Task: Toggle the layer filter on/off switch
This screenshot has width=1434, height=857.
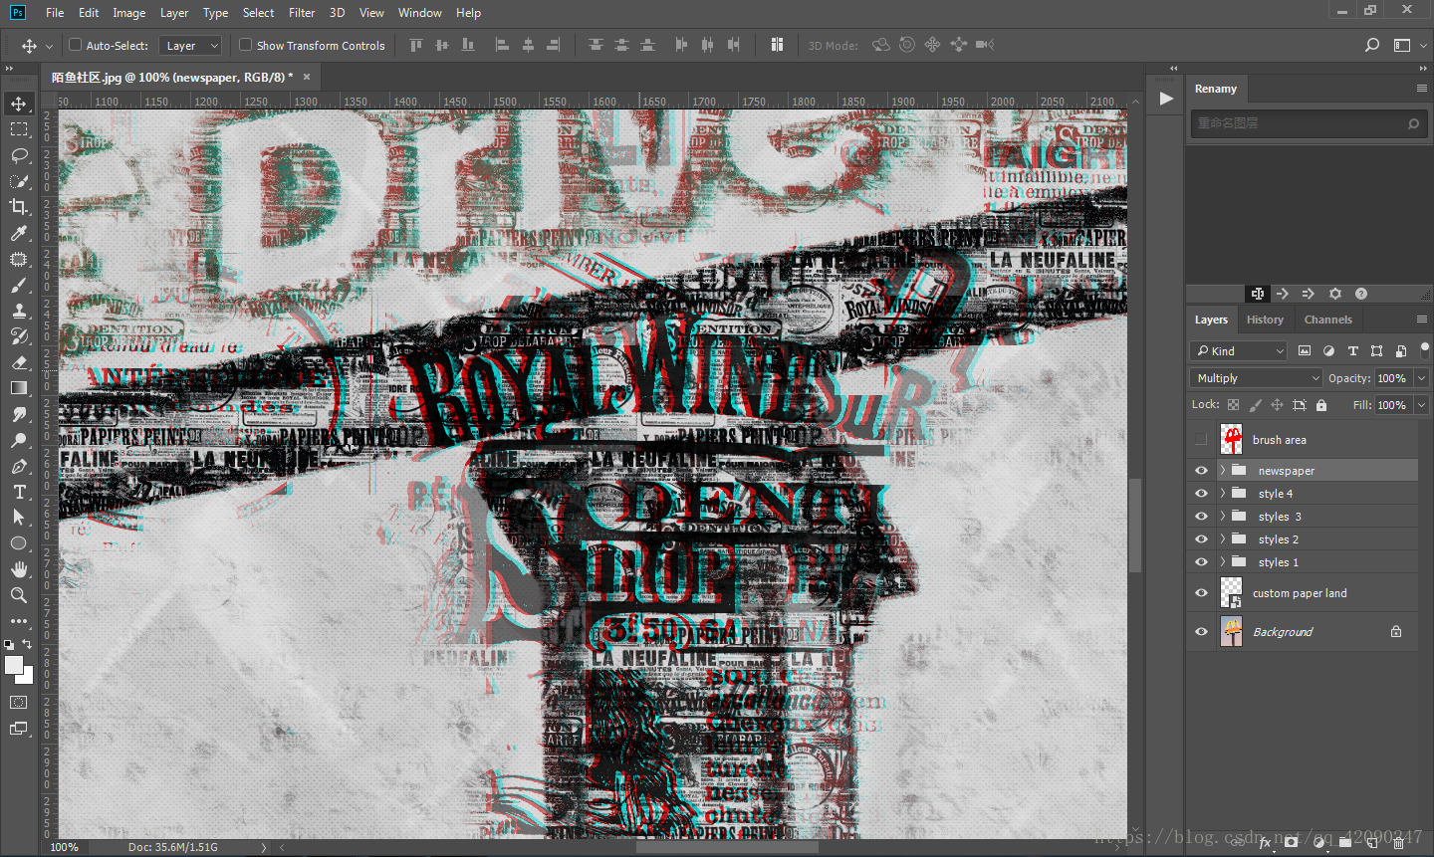Action: (x=1424, y=350)
